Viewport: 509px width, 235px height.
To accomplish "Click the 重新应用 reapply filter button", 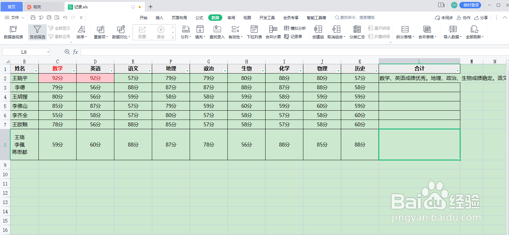I will pos(59,37).
